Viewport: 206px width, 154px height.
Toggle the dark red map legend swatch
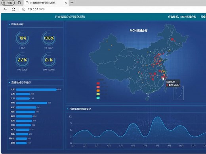(98, 83)
